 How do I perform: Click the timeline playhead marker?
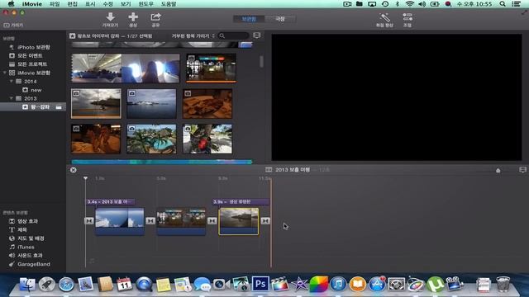tap(85, 178)
